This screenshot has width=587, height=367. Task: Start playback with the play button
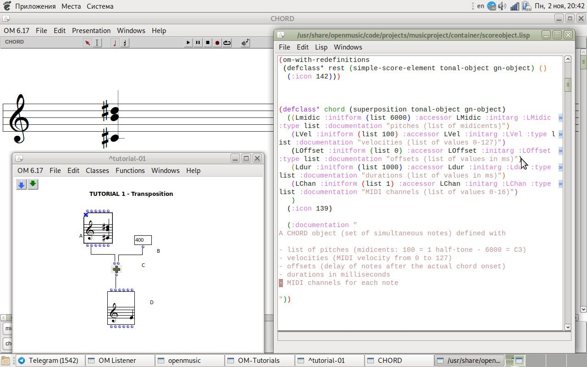coord(188,43)
